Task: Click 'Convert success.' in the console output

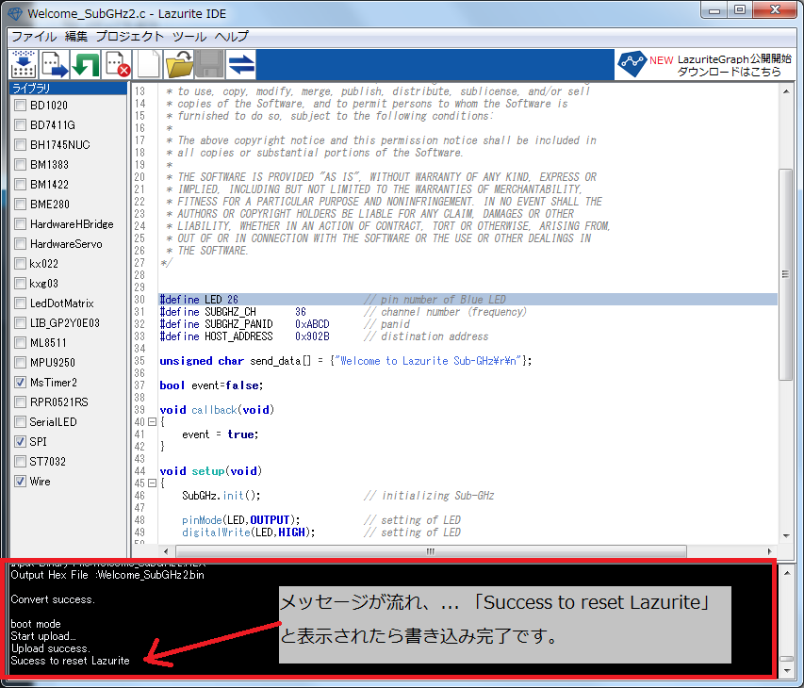Action: [x=53, y=599]
